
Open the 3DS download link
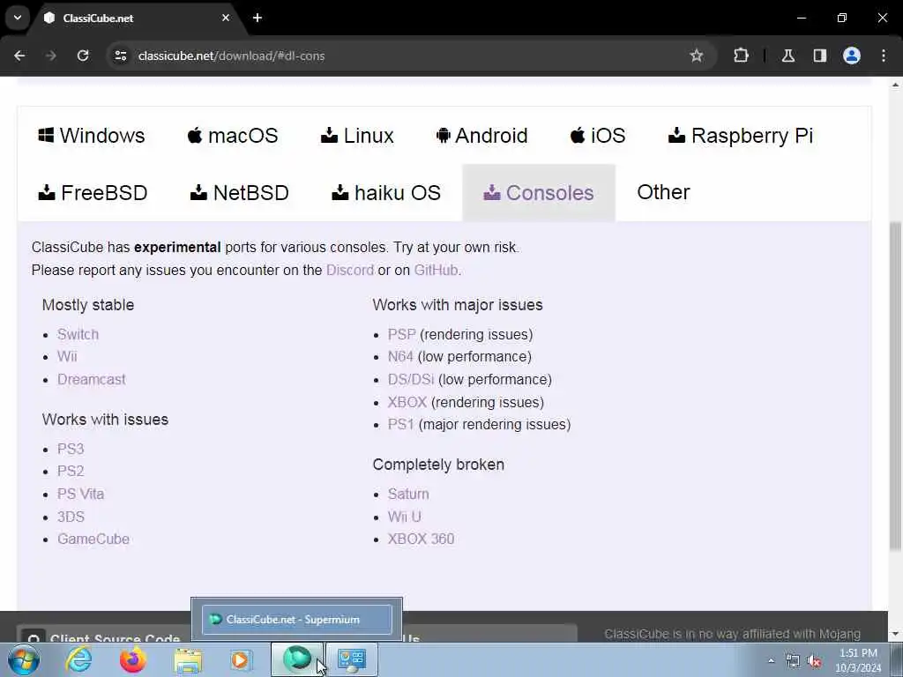(x=71, y=517)
